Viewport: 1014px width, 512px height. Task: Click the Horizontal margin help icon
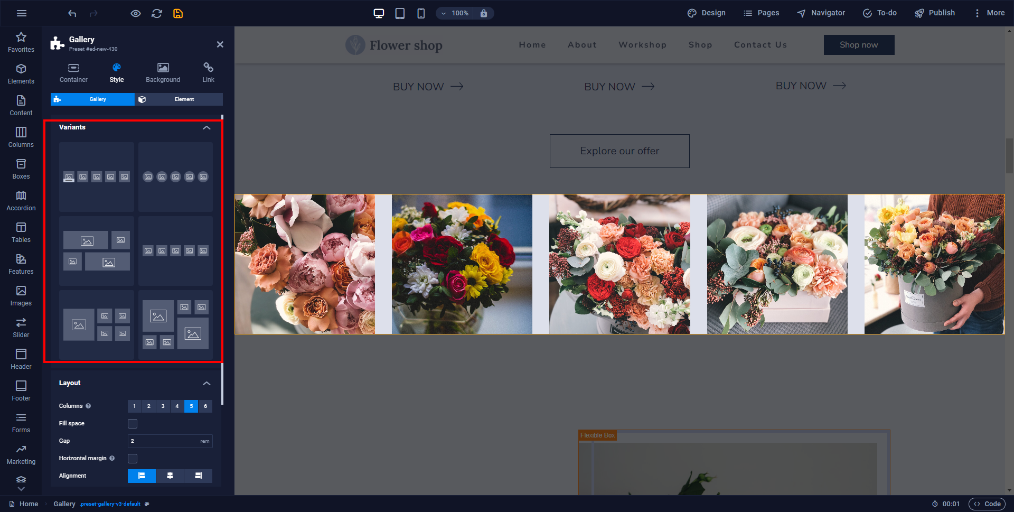click(x=112, y=459)
